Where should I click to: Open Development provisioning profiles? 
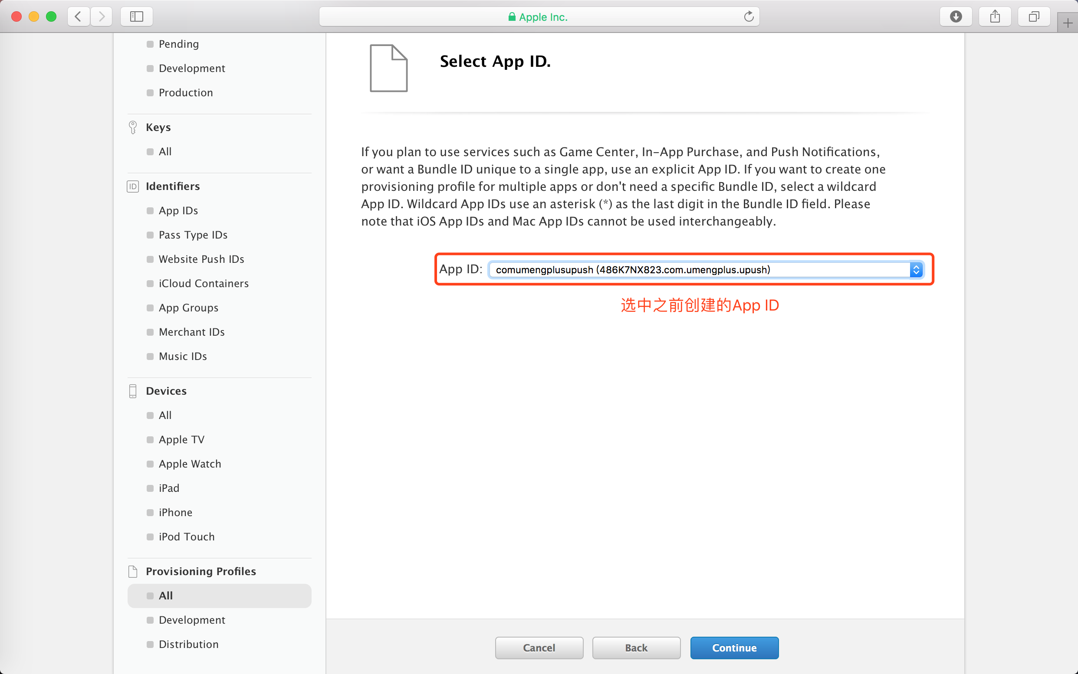192,620
